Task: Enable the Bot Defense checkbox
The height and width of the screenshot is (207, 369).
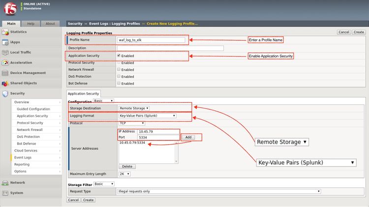Action: pyautogui.click(x=119, y=83)
